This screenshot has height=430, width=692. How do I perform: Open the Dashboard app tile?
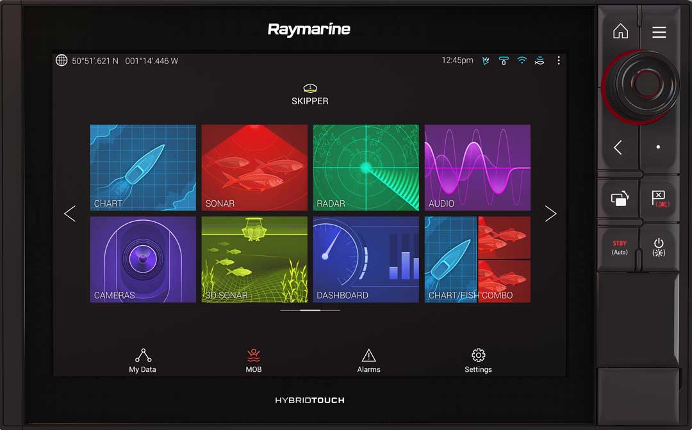click(366, 260)
